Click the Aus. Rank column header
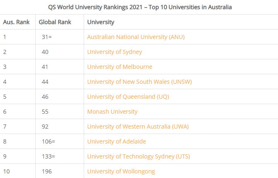 pyautogui.click(x=16, y=22)
